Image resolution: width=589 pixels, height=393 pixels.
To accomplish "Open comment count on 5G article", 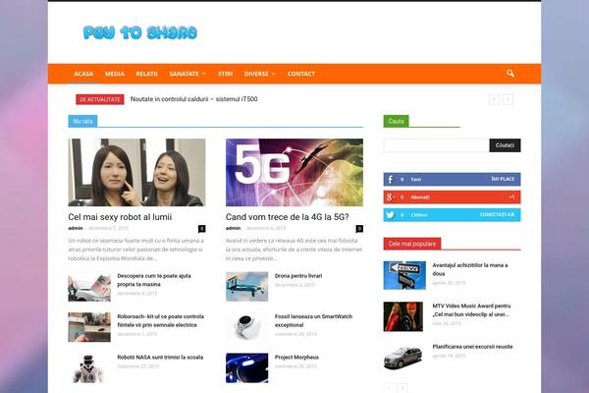I will point(359,228).
